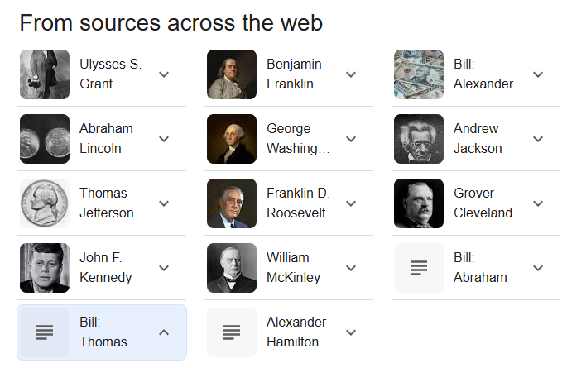Select the Abraham Lincoln text label
Screen dimensions: 567x368
106,139
